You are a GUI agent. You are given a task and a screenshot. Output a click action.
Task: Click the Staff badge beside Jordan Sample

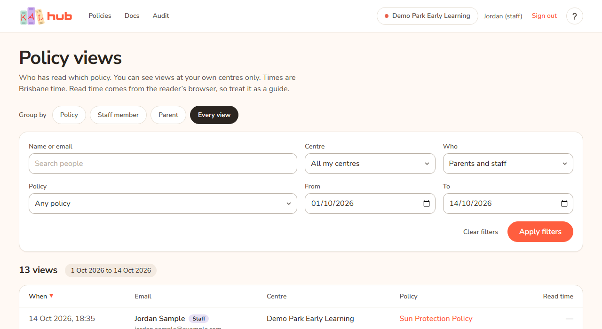198,319
